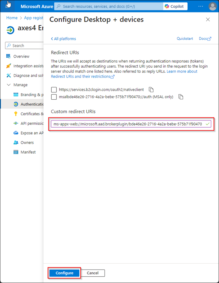This screenshot has height=283, width=219.
Task: Click the Redirect URIs heading
Action: pos(65,52)
